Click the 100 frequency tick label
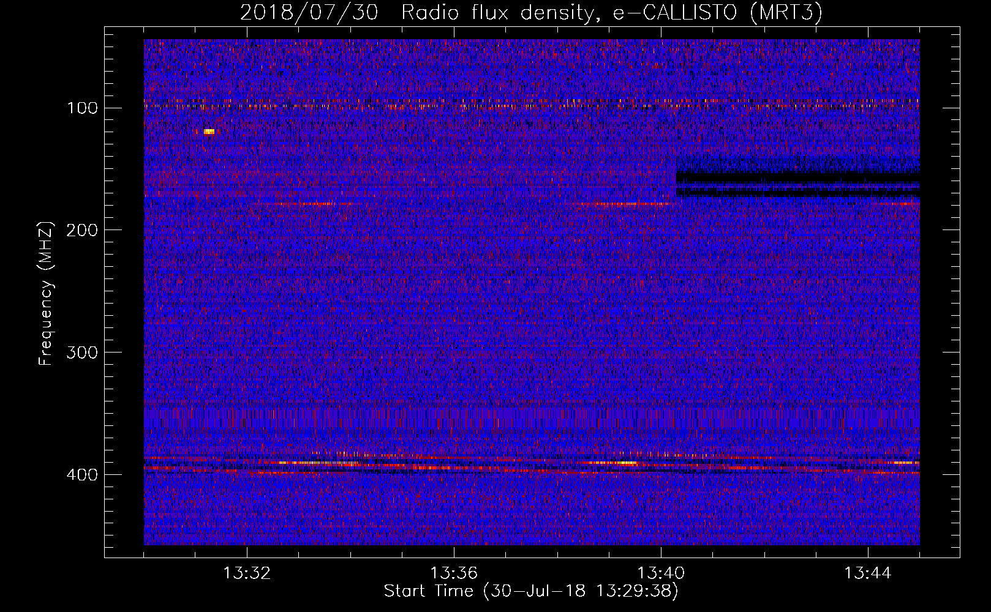 click(x=82, y=108)
